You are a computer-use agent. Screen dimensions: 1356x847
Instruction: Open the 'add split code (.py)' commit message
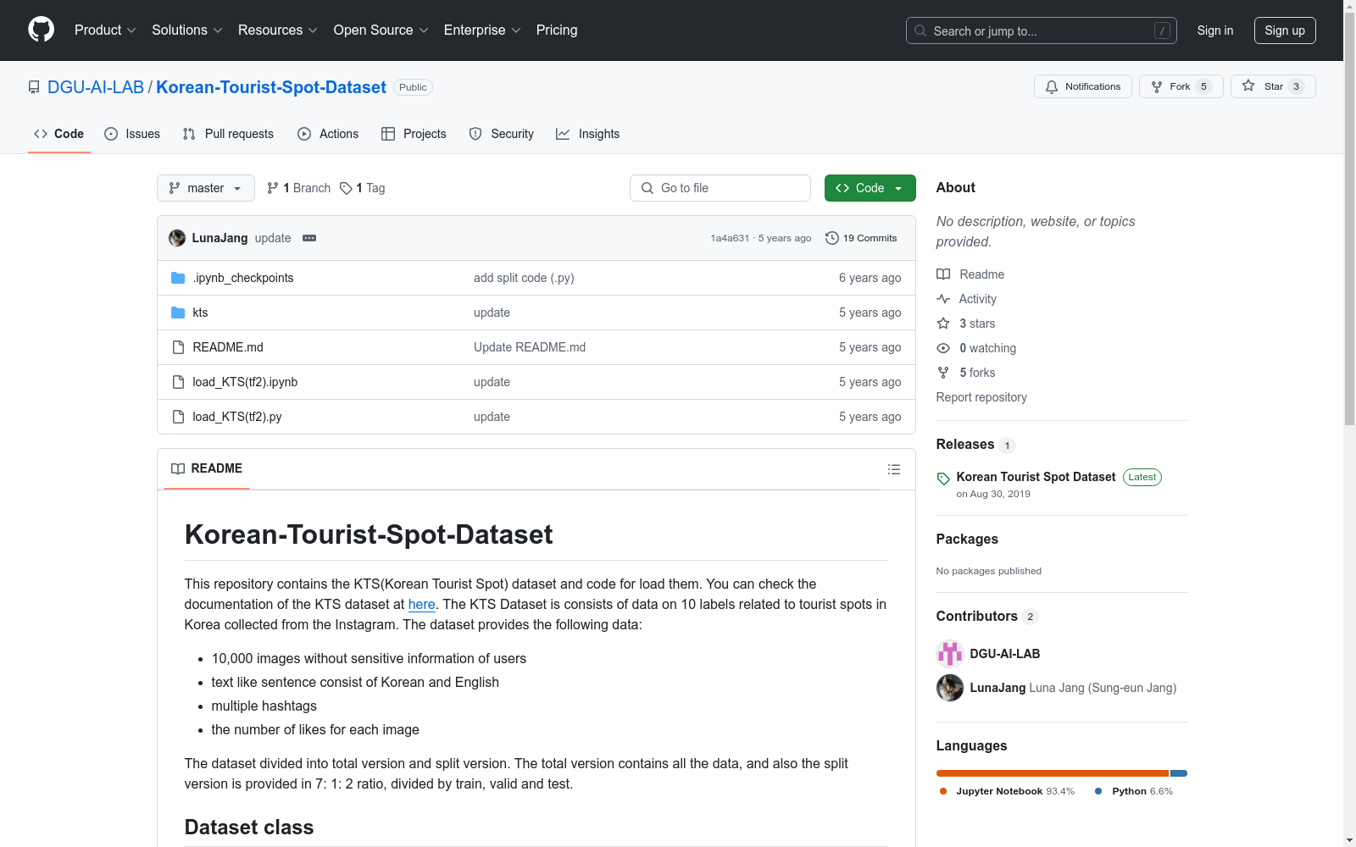pyautogui.click(x=524, y=278)
